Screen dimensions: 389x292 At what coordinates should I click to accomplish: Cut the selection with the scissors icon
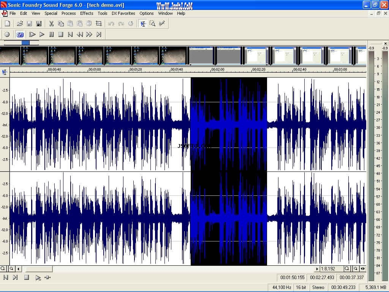[51, 24]
